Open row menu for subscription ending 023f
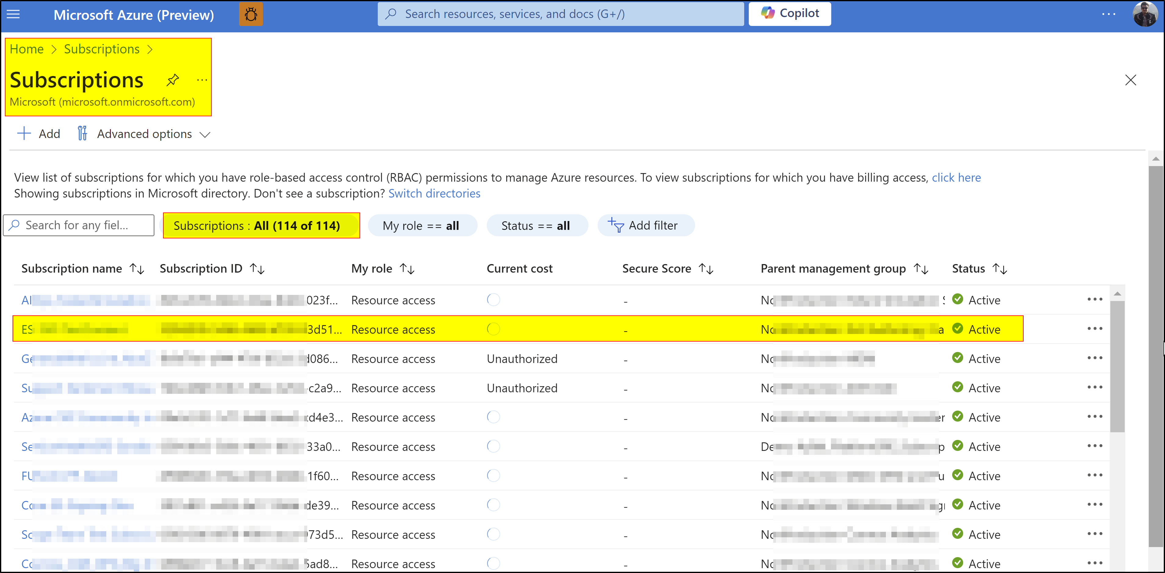 click(x=1094, y=299)
